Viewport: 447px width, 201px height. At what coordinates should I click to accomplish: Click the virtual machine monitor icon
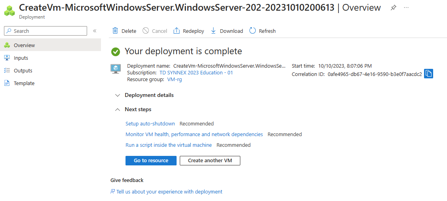coord(116,69)
